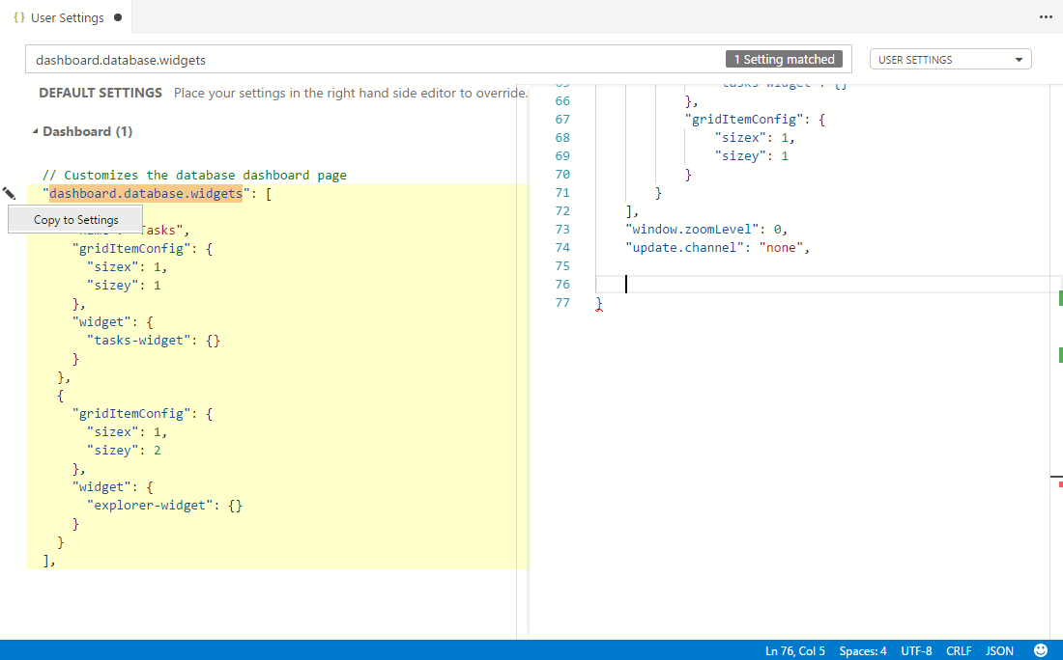Click the unsaved dot on User Settings tab
Viewport: 1063px width, 660px height.
117,17
